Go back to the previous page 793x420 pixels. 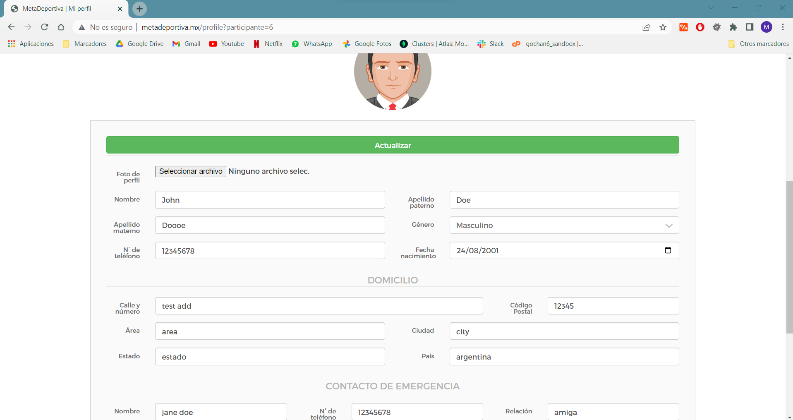12,27
